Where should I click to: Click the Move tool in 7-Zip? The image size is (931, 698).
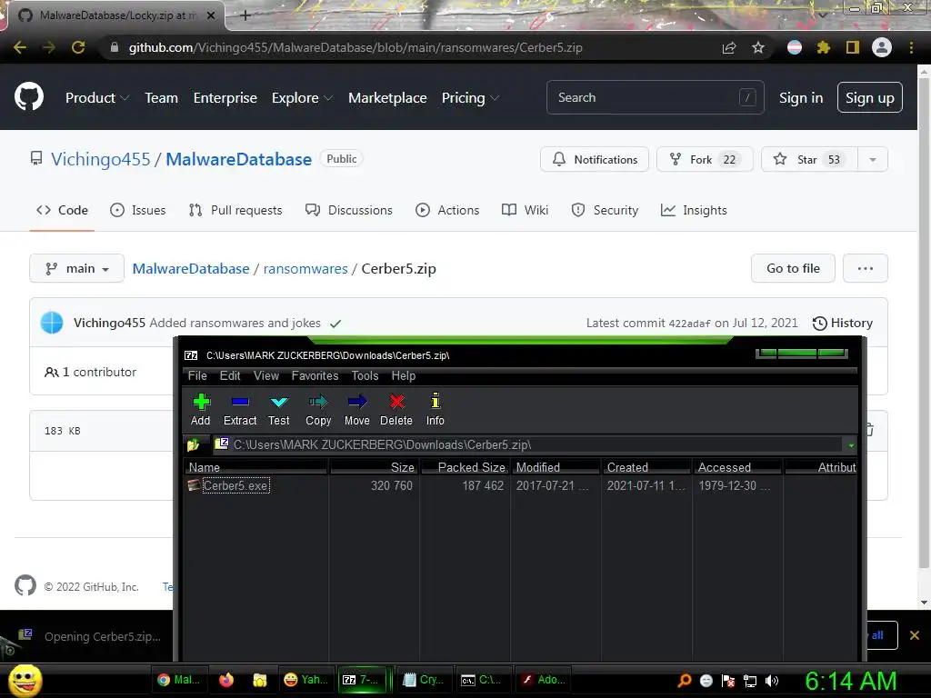point(356,410)
